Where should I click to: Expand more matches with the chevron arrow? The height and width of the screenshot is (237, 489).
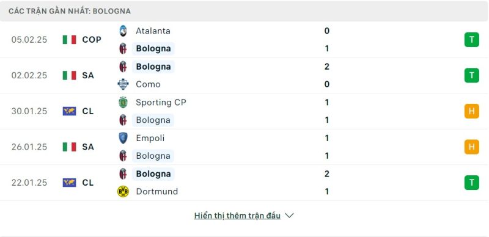point(289,216)
